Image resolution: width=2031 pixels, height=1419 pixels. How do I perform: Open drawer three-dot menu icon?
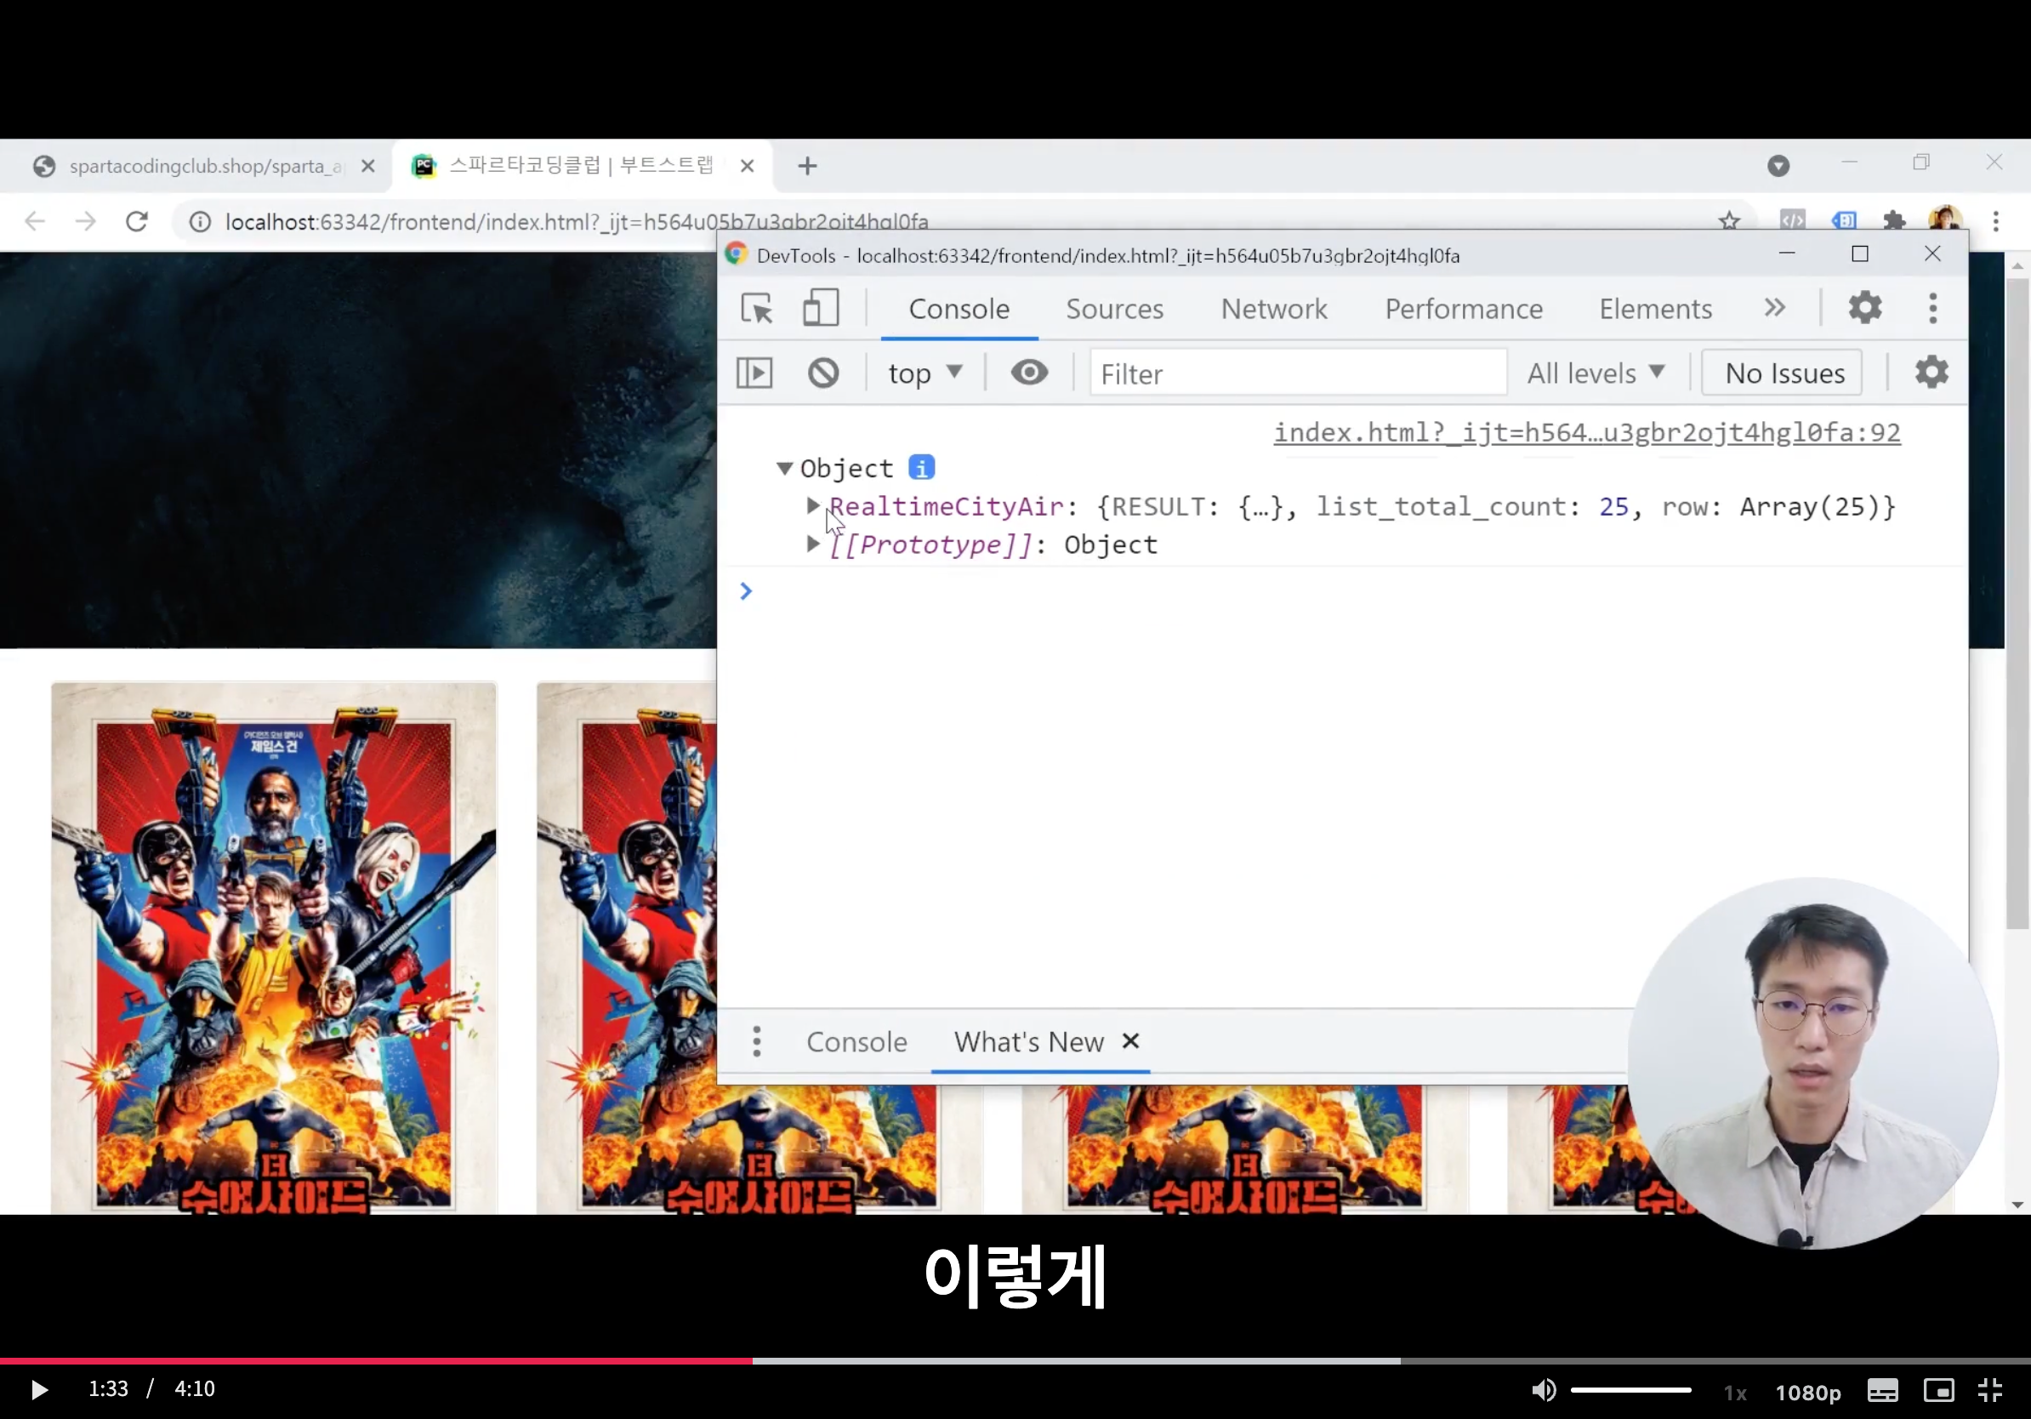click(x=756, y=1041)
